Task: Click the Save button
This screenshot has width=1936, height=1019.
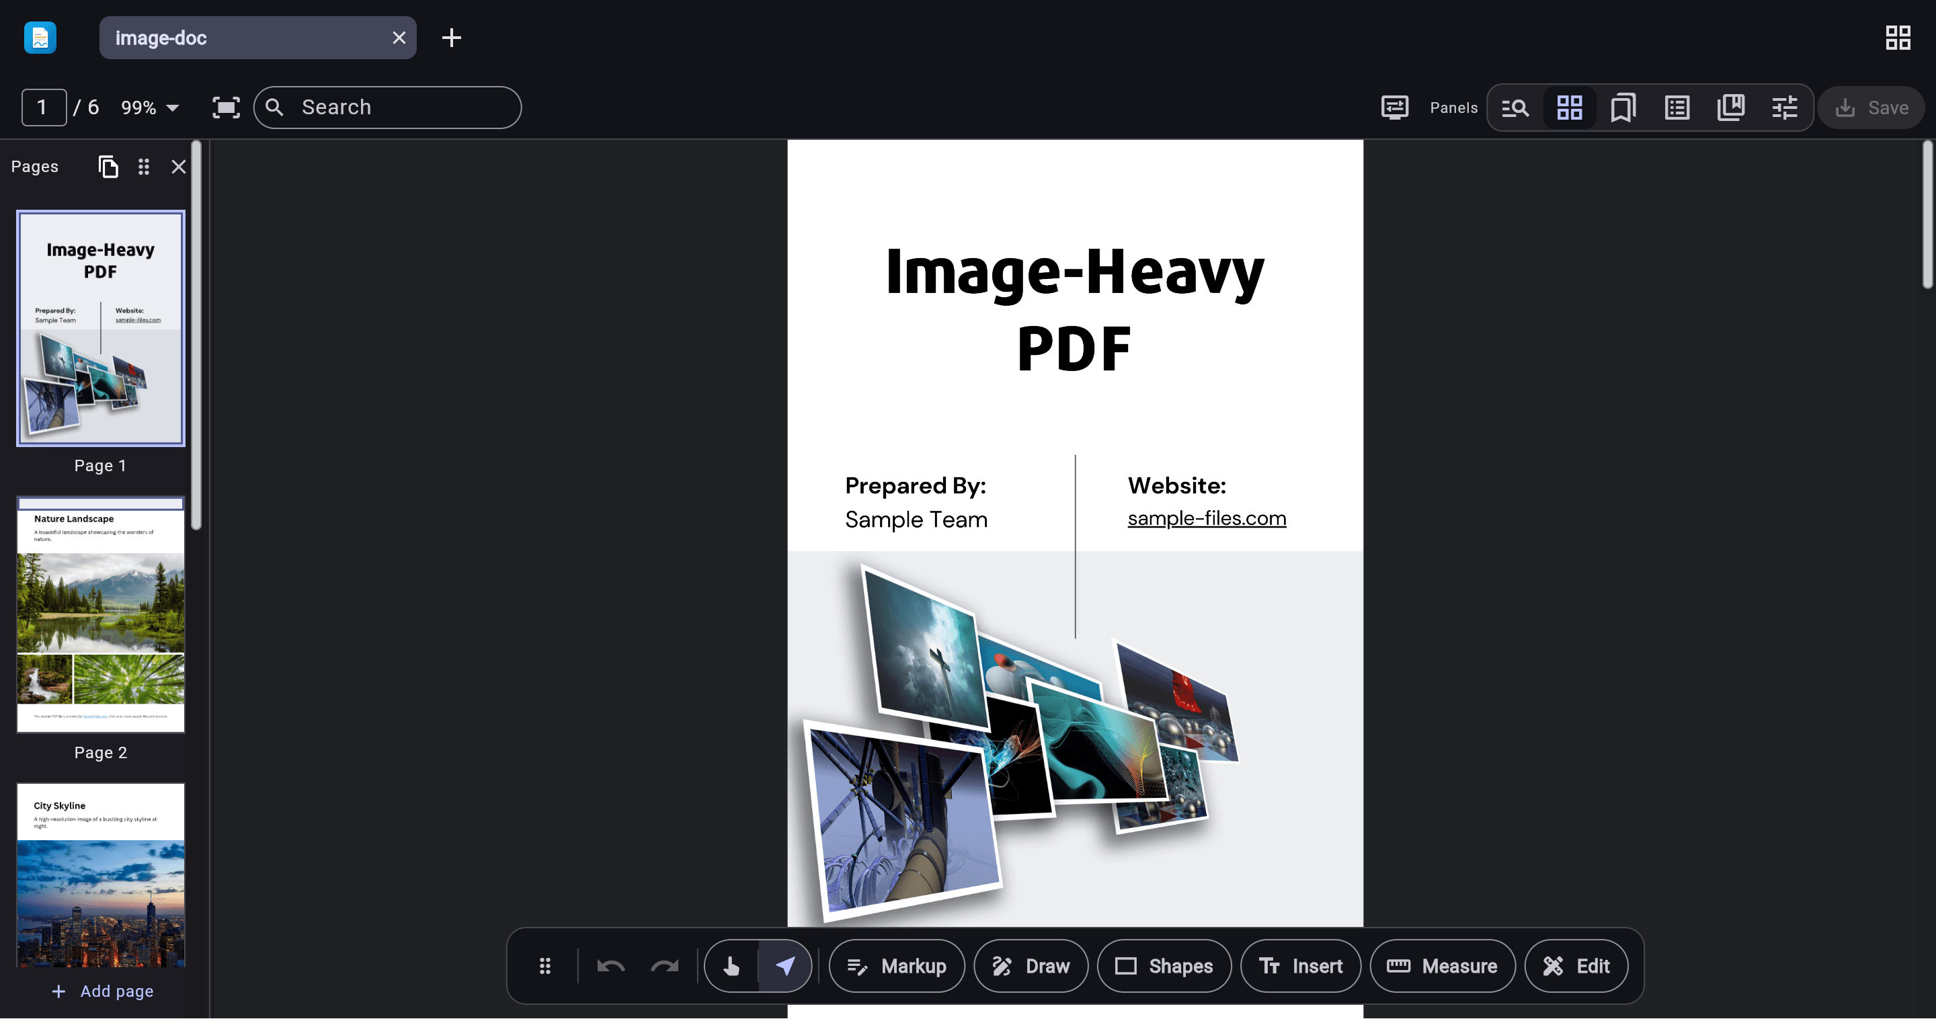Action: [x=1871, y=108]
